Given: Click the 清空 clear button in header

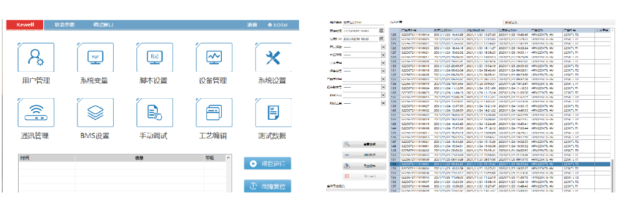Looking at the screenshot, I should coord(252,25).
